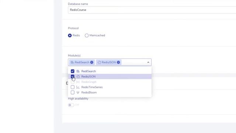Select the Redis protocol radio button
Viewport: 236px width, 133px height.
70,35
